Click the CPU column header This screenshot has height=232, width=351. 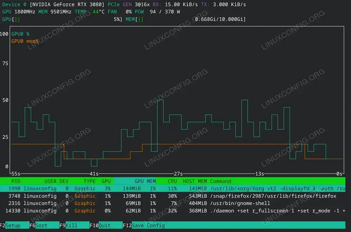(x=172, y=181)
